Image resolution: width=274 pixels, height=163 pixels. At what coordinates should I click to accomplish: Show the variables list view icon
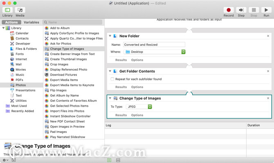coord(118,160)
